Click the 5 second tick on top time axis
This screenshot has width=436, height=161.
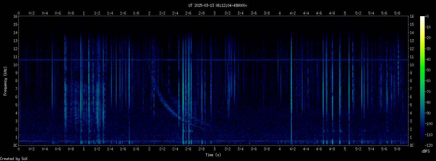(x=345, y=13)
